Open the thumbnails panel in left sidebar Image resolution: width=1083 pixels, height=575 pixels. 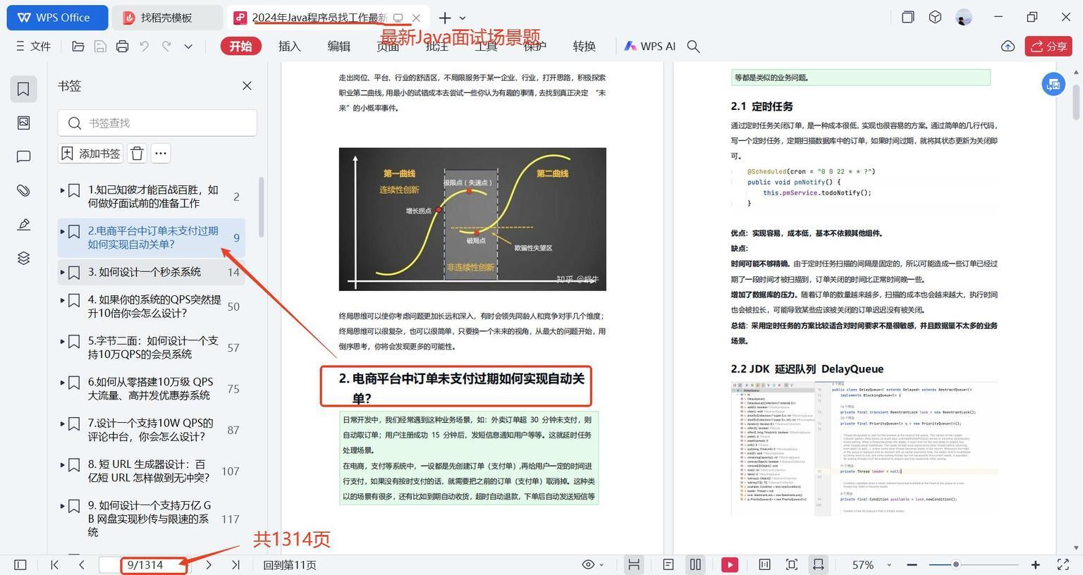pos(23,123)
